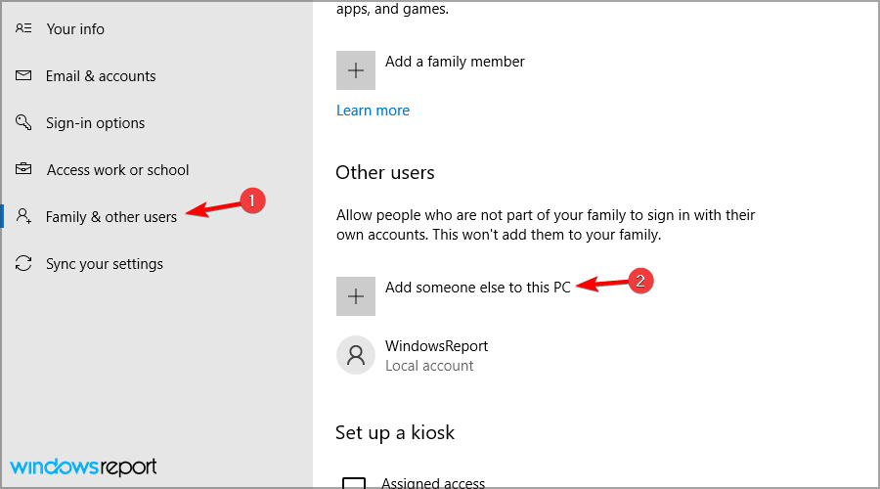Go to Sign-in options
Viewport: 880px width, 489px height.
pos(96,123)
